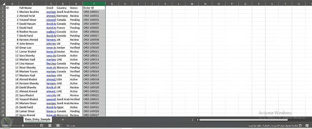
Task: Open ahmed email link for Ahmed Farid
Action: coord(51,16)
